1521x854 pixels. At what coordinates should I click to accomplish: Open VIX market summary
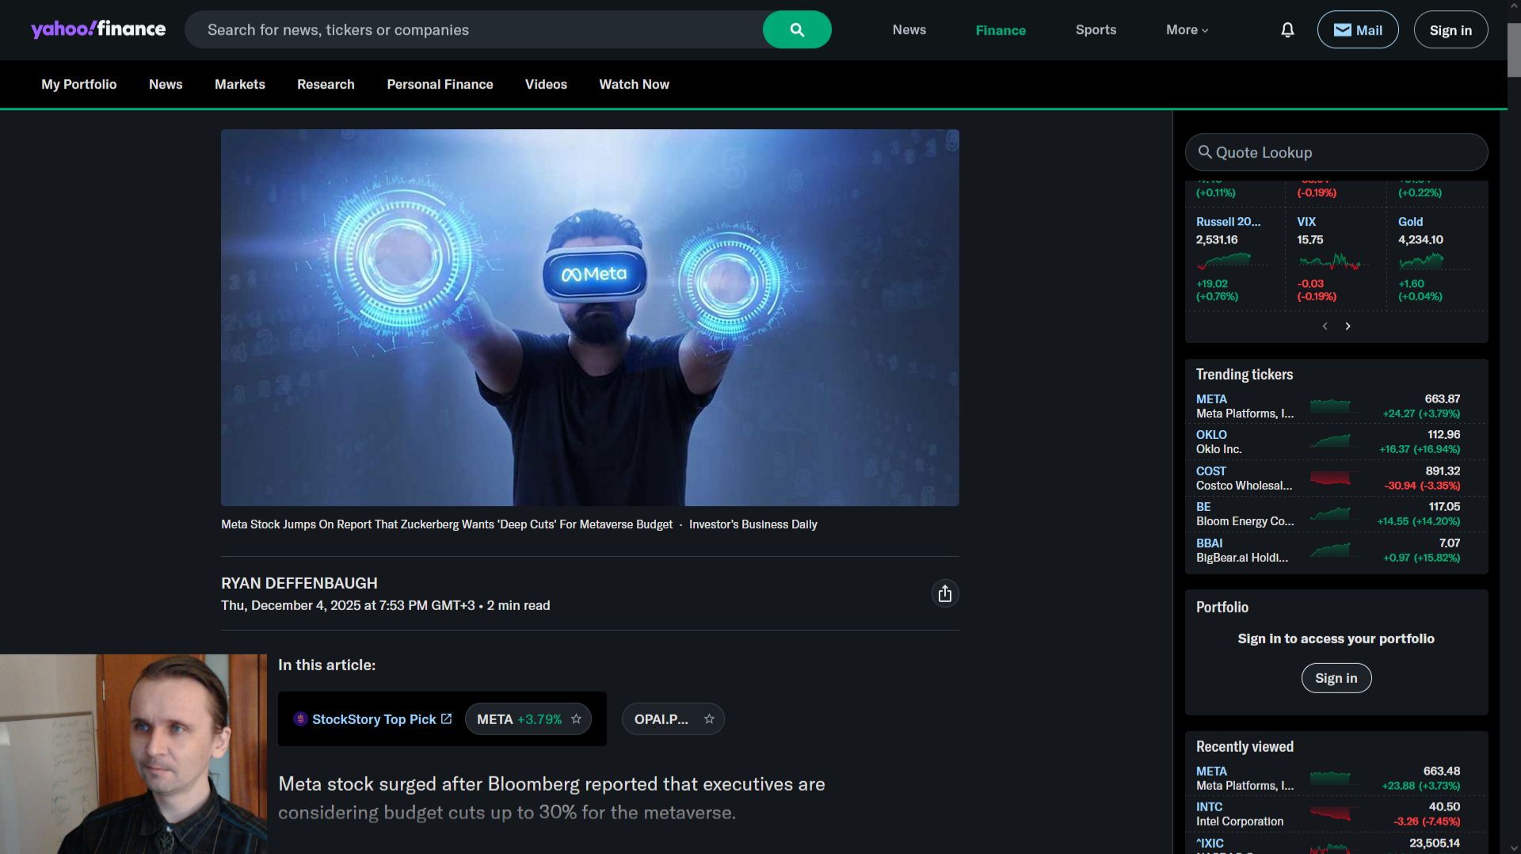1306,222
